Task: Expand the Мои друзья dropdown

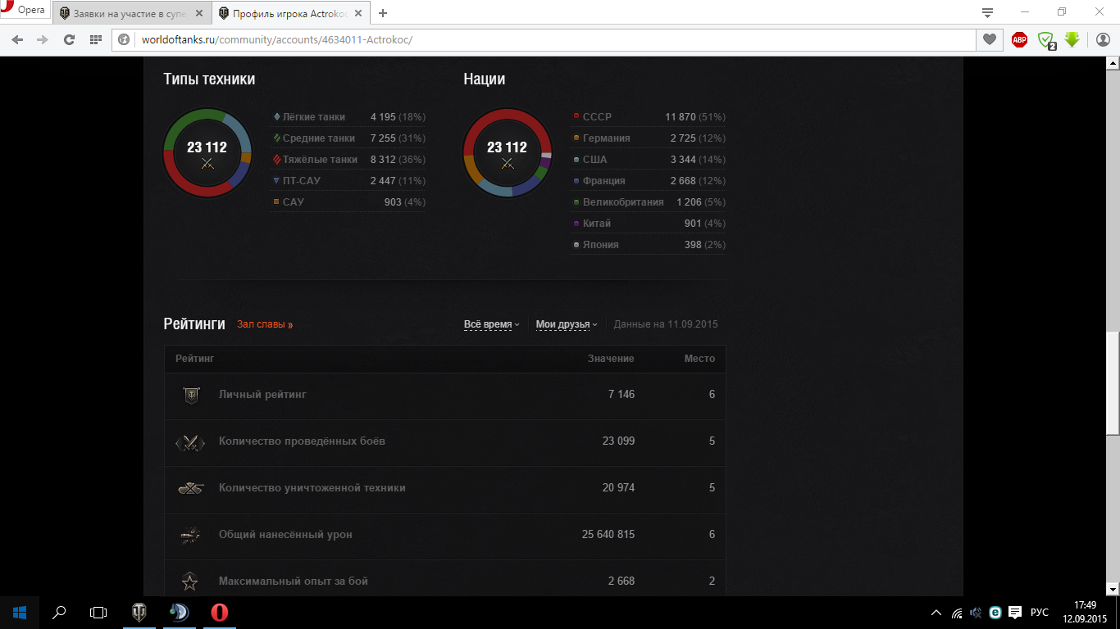Action: tap(567, 324)
